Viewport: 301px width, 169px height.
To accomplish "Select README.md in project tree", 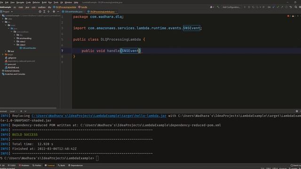I will 12,68.
